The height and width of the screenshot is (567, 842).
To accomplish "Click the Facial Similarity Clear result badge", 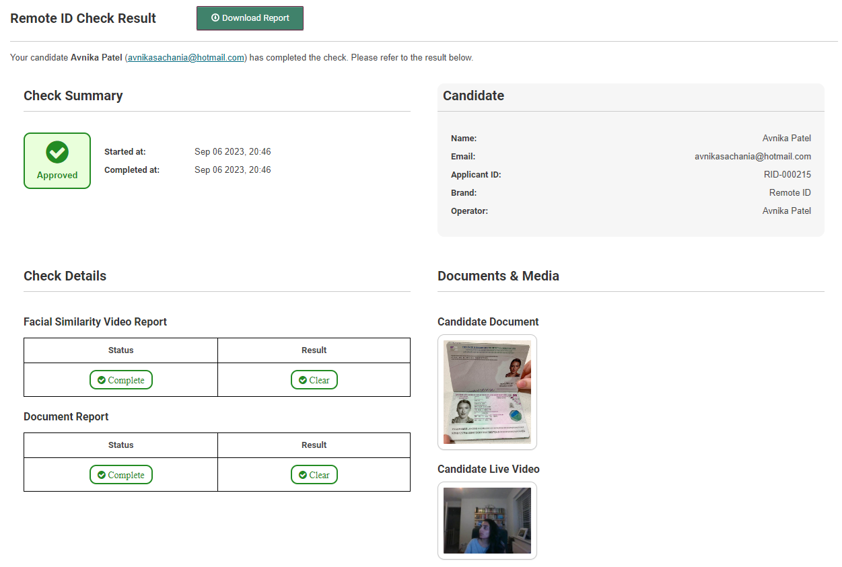I will pyautogui.click(x=314, y=380).
